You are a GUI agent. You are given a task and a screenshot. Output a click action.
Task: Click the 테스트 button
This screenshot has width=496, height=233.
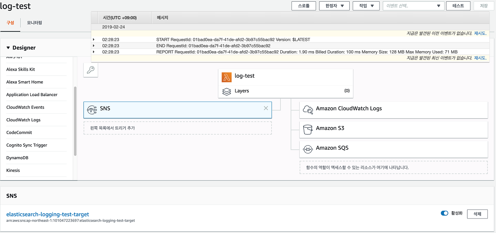click(x=458, y=6)
